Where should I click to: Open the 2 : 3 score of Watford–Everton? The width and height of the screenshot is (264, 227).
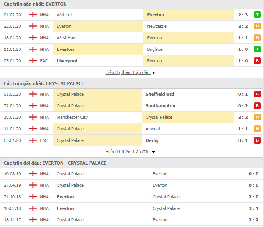click(243, 15)
